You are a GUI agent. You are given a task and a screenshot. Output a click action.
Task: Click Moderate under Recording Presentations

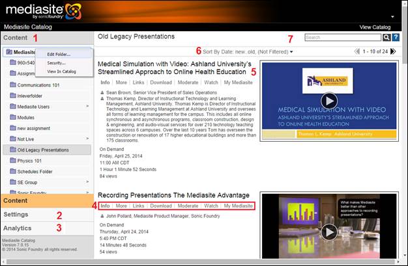[x=188, y=206]
